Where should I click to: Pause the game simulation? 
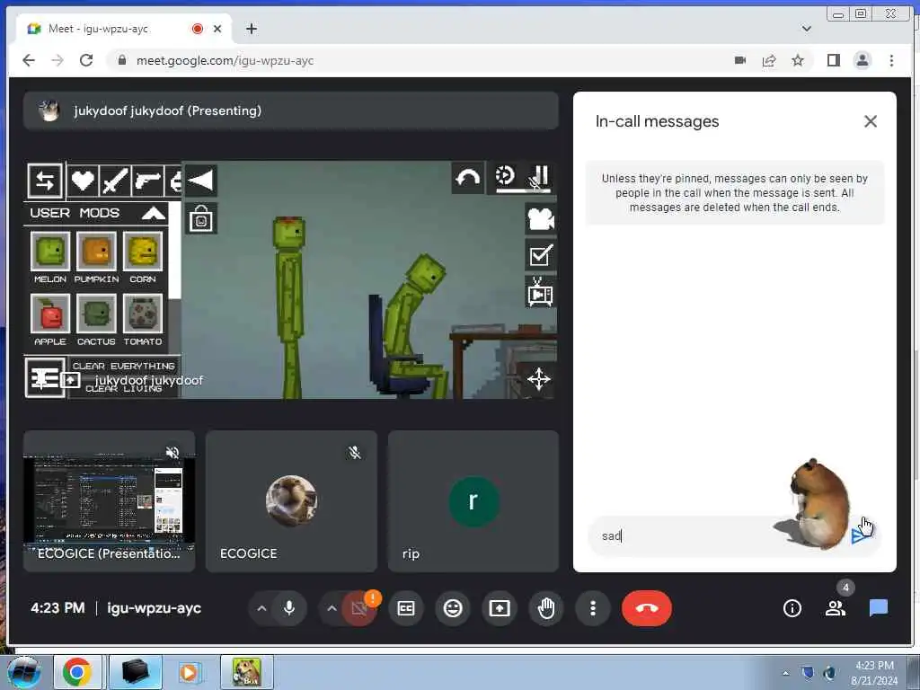pyautogui.click(x=540, y=176)
